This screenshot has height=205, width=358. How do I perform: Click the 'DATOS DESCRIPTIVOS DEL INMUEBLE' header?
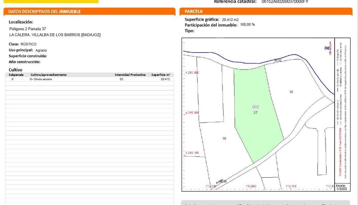pyautogui.click(x=44, y=12)
